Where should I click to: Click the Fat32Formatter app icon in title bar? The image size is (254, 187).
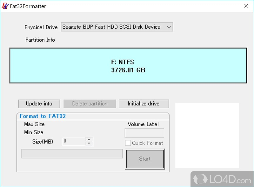[x=5, y=6]
